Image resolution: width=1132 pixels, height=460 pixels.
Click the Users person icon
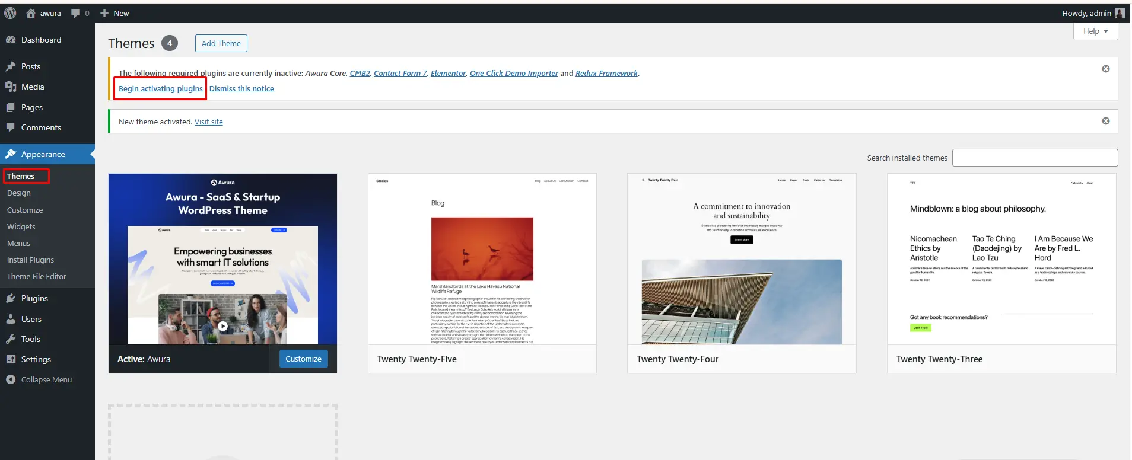click(x=11, y=319)
